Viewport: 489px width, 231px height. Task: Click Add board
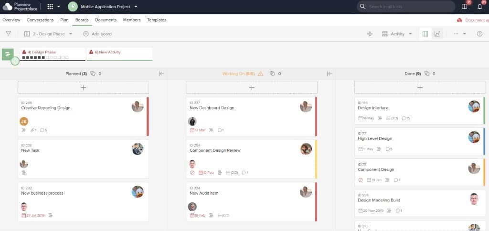97,34
